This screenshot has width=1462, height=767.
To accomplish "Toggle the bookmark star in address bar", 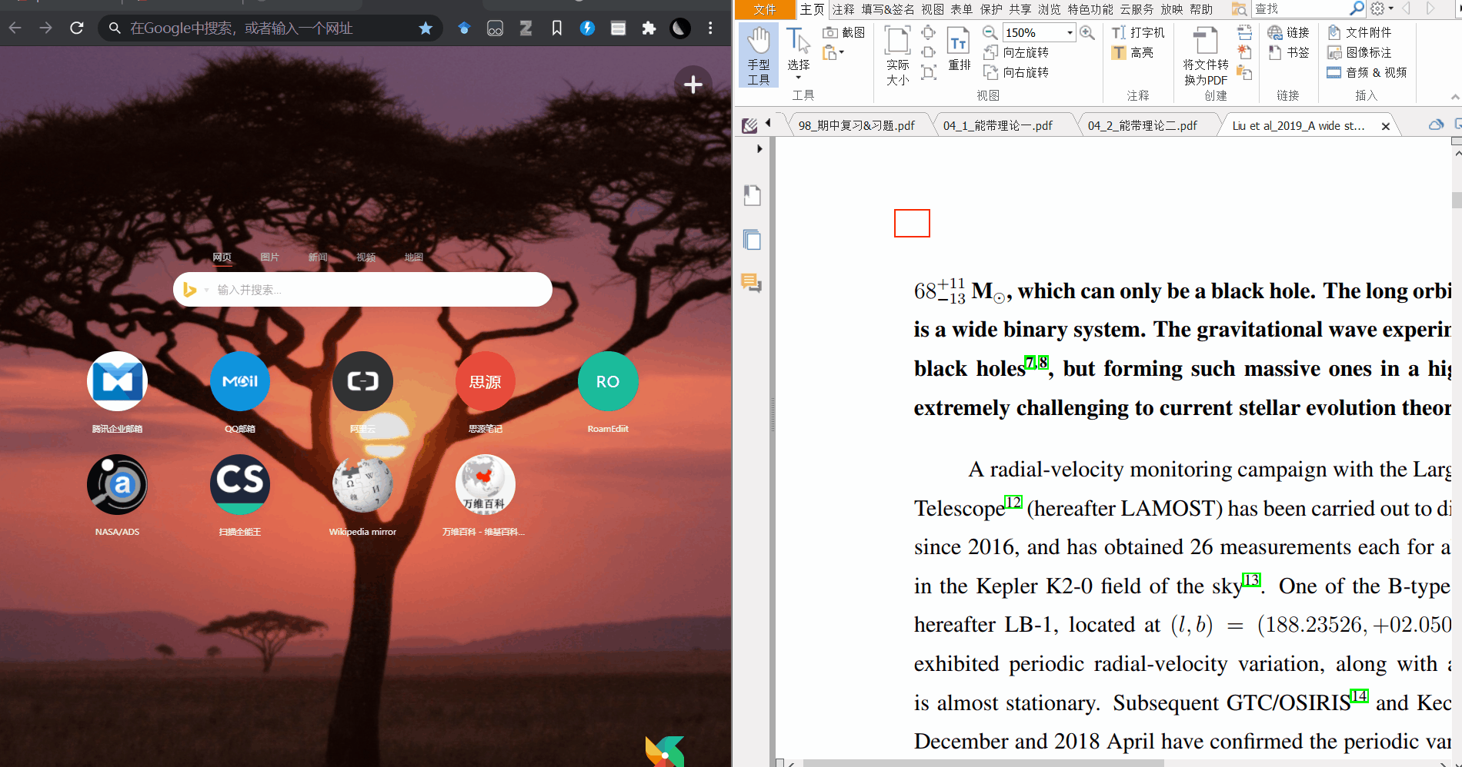I will click(426, 28).
